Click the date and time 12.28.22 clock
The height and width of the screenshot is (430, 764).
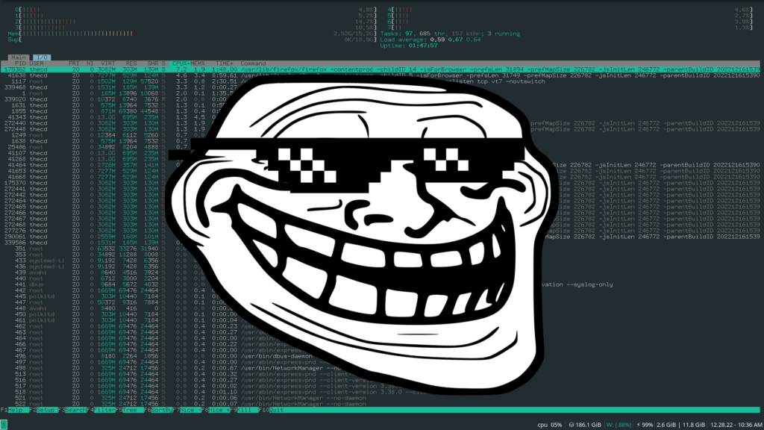tap(736, 425)
